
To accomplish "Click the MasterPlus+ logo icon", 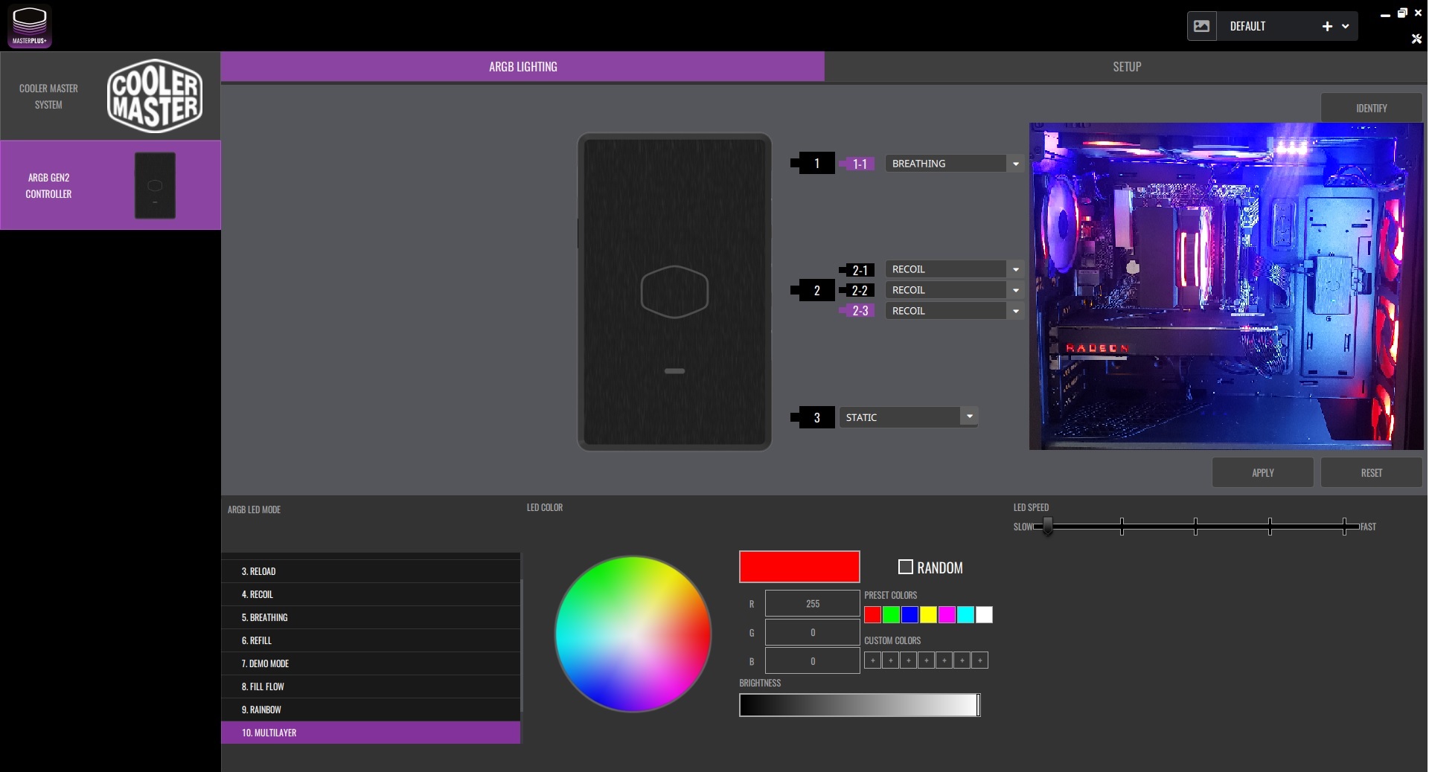I will click(30, 26).
